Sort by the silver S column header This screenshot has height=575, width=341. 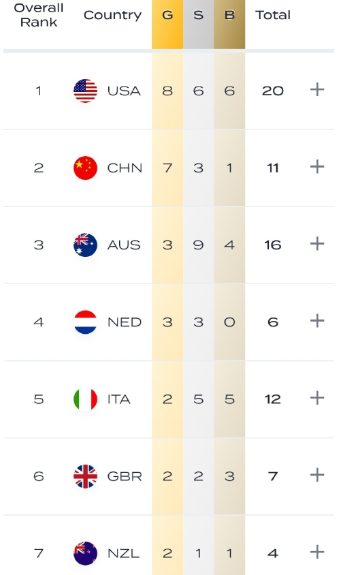coord(199,16)
